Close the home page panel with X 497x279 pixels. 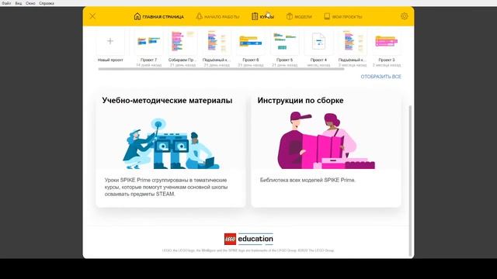pyautogui.click(x=92, y=16)
